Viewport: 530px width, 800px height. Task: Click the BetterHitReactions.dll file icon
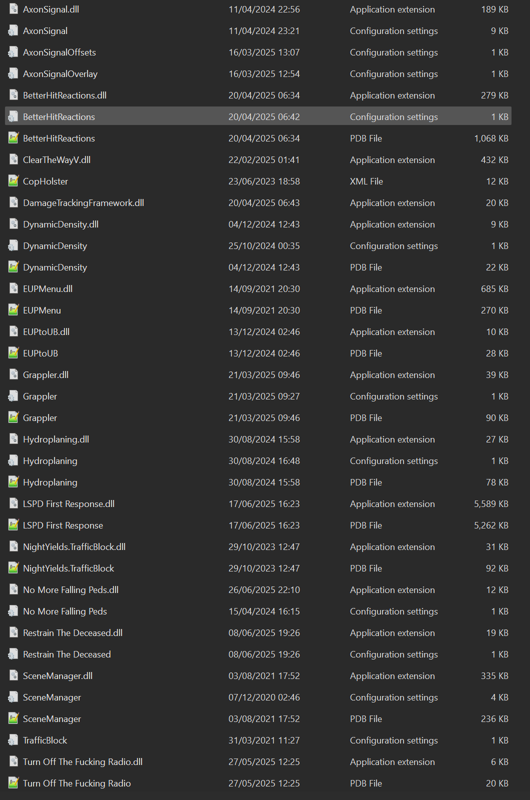(13, 95)
